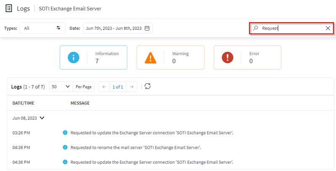Click the Logs page list icon
Viewport: 336px width, 171px height.
coord(8,8)
